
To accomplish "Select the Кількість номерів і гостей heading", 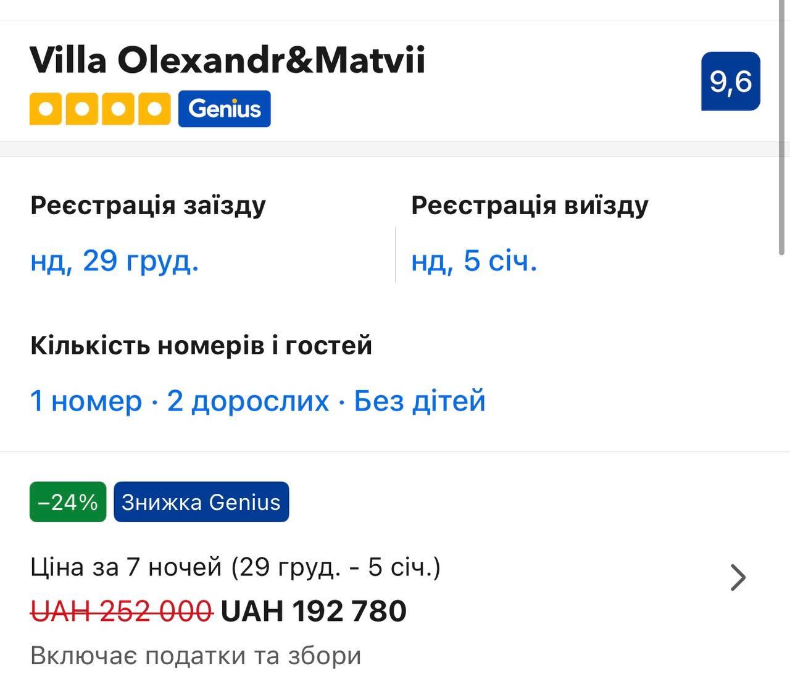I will coord(201,346).
